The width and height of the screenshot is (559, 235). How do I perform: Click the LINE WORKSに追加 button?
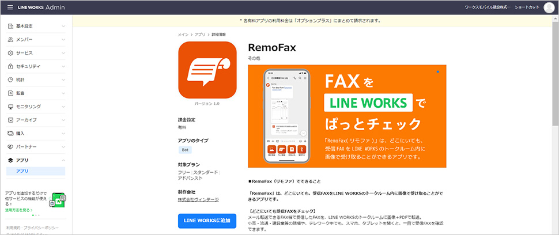[207, 221]
